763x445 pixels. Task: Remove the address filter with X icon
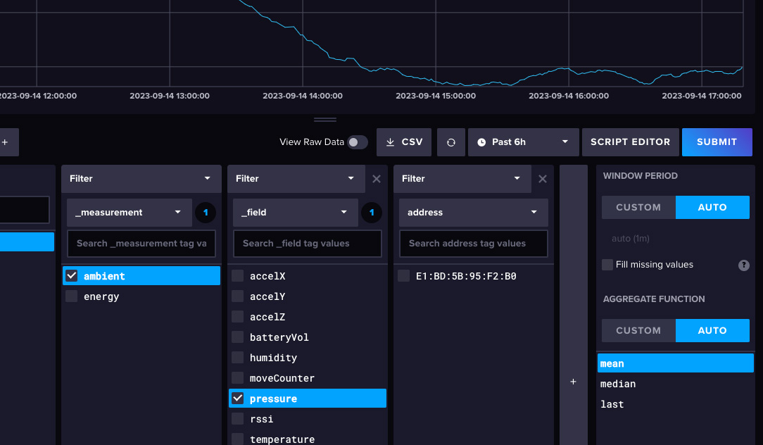[543, 179]
